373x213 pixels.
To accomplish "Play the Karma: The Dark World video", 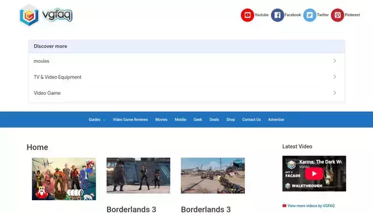I will 314,173.
